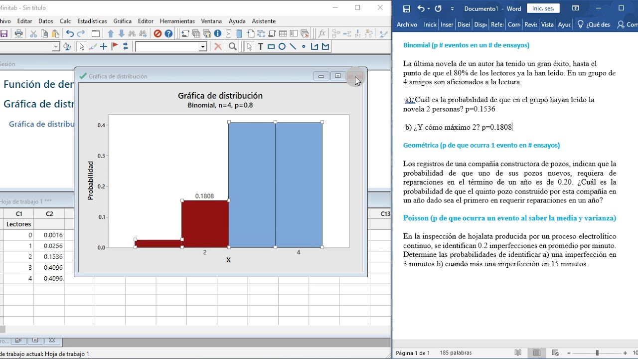
Task: Open the Estadísticas menu
Action: (92, 21)
